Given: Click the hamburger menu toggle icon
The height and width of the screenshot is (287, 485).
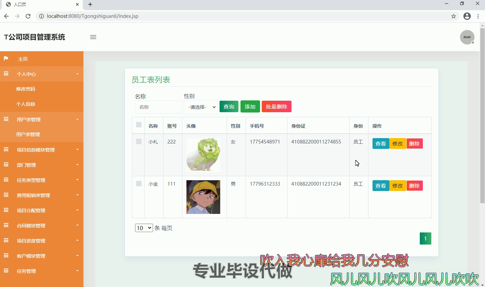Looking at the screenshot, I should pyautogui.click(x=93, y=37).
